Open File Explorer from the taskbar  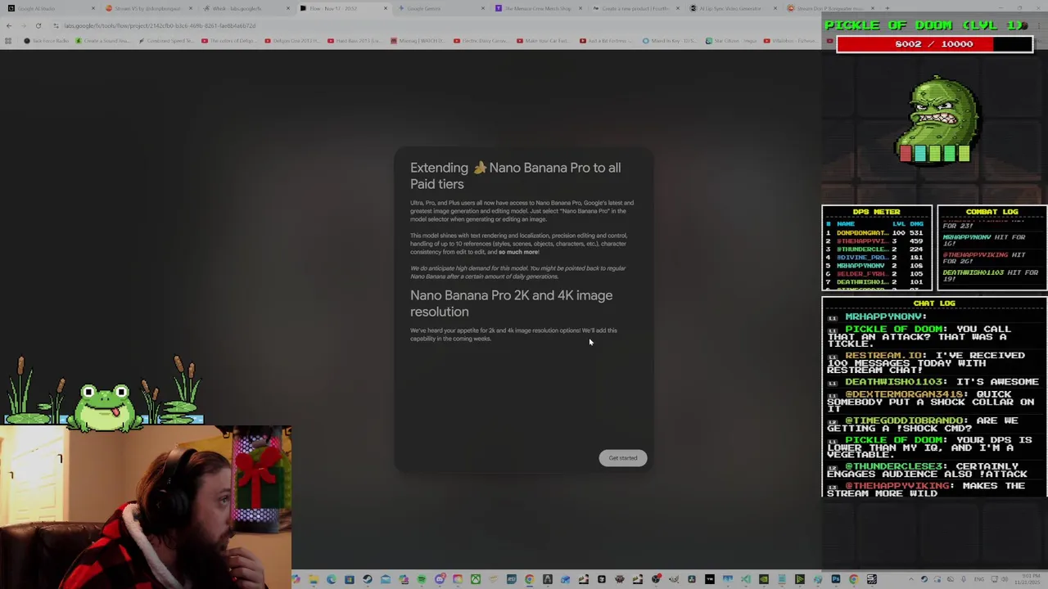(314, 580)
